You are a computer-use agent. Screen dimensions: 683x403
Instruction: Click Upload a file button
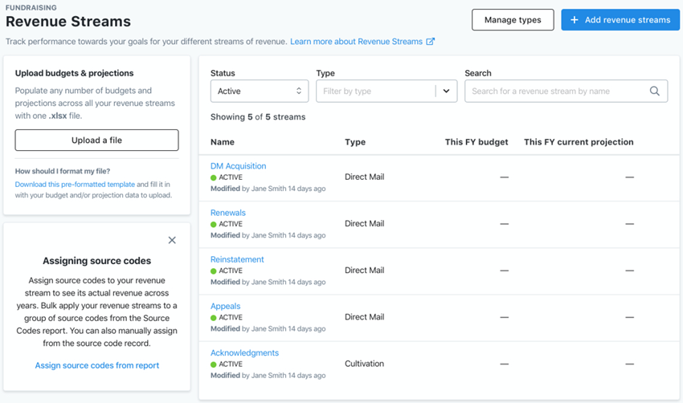(96, 140)
